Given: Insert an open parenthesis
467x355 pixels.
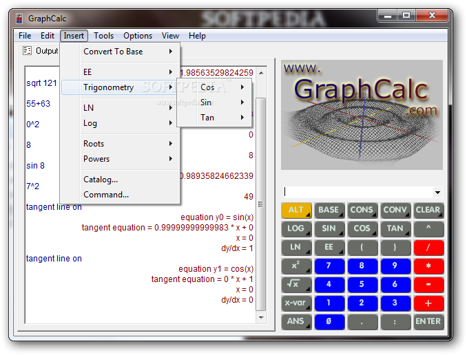Looking at the screenshot, I should tap(362, 247).
